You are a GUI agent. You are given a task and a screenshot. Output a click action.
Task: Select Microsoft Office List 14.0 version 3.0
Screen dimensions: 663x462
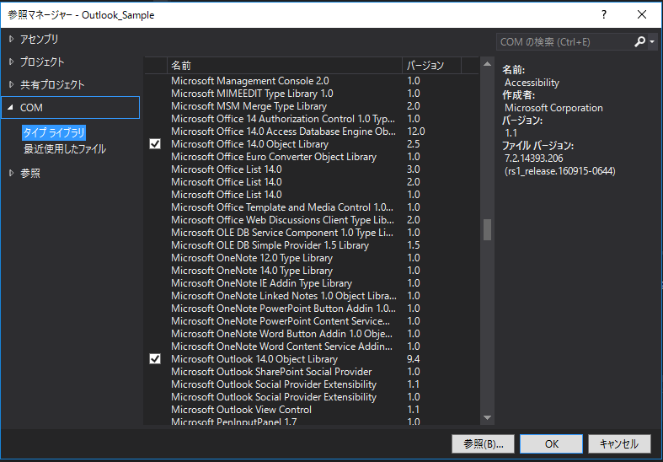(x=312, y=169)
